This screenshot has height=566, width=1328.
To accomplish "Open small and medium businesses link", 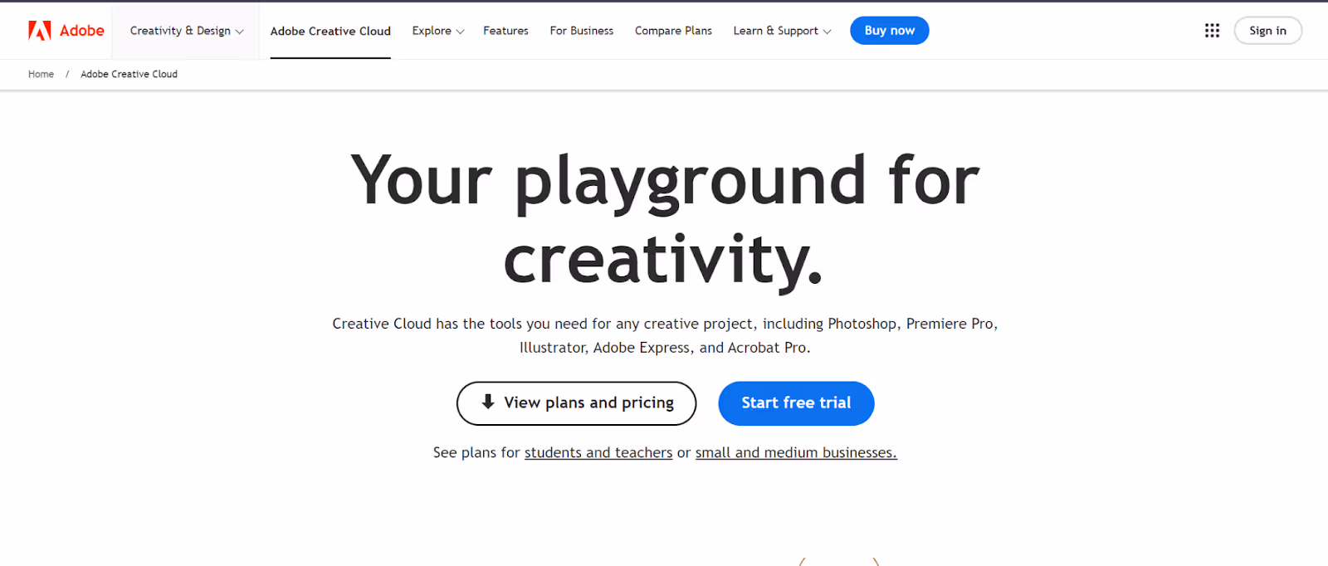I will click(796, 452).
